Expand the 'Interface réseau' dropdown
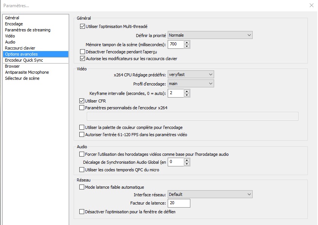 click(x=210, y=194)
